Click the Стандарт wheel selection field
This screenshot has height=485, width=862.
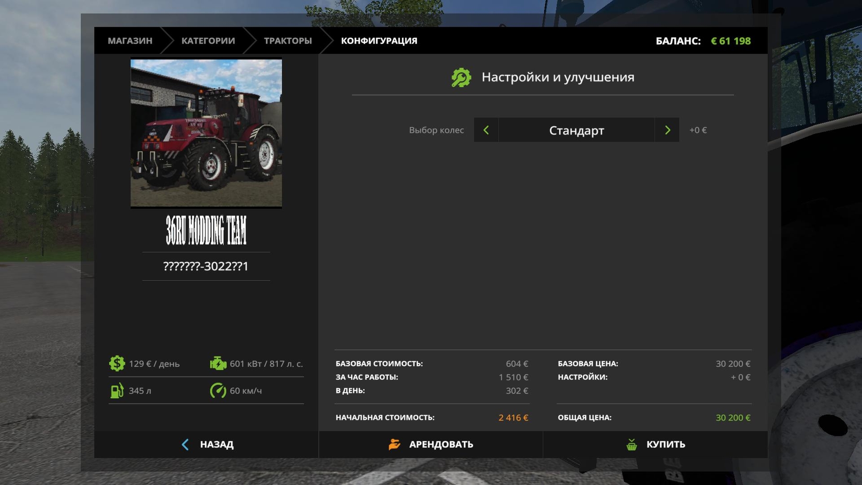click(576, 130)
